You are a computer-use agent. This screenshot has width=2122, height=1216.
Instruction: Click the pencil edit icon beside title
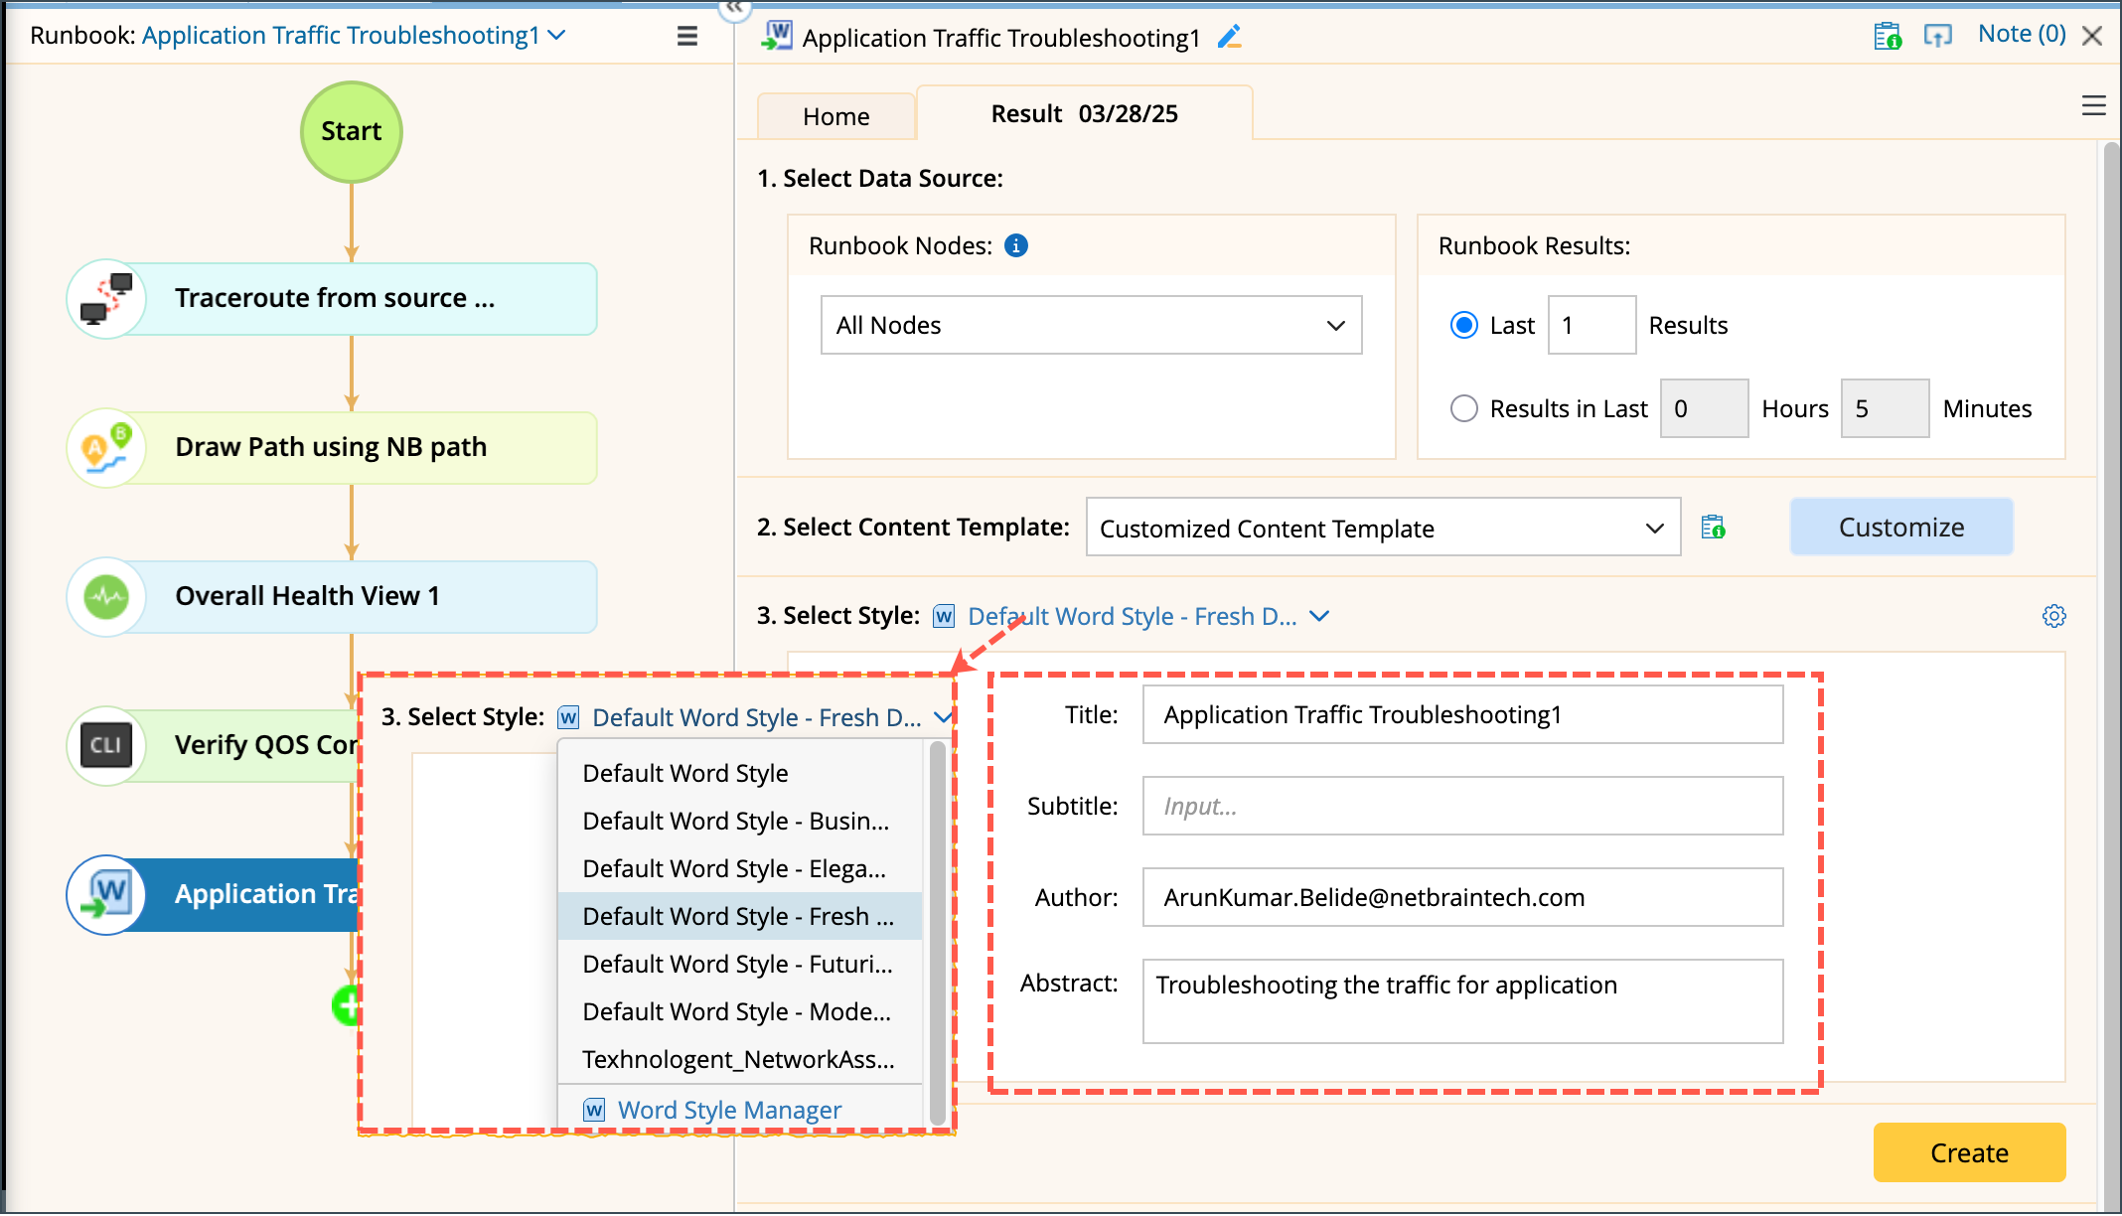click(x=1230, y=38)
